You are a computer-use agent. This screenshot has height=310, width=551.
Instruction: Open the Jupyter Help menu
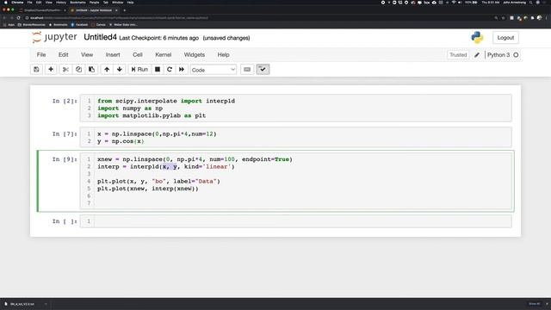pos(223,55)
